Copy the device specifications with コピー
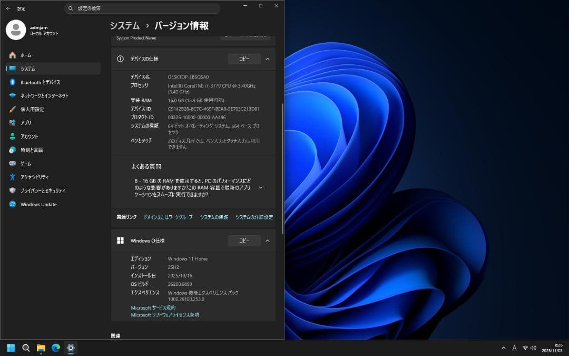This screenshot has height=356, width=569. tap(243, 59)
